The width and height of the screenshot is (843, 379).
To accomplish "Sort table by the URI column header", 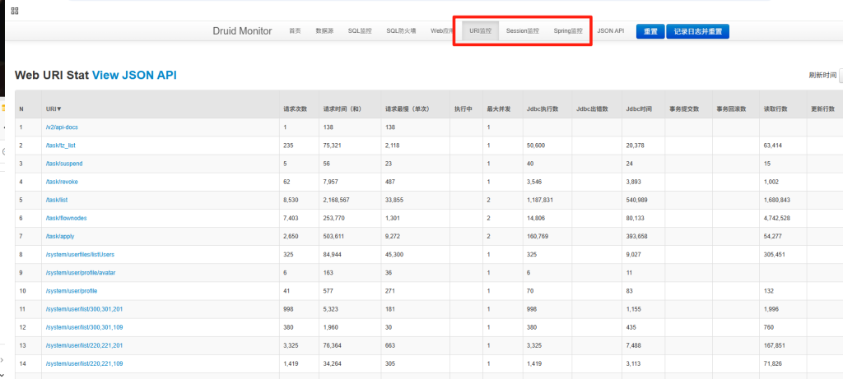I will [x=54, y=109].
